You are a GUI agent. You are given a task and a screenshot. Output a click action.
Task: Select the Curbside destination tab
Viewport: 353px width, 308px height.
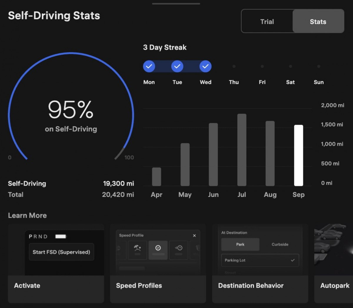pos(279,244)
